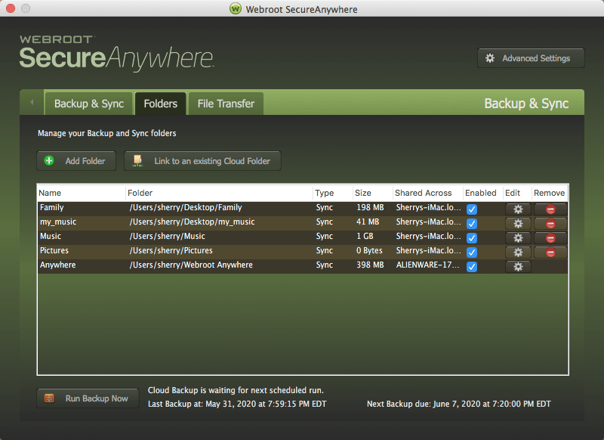
Task: Edit the Anywhere folder settings
Action: coord(518,266)
